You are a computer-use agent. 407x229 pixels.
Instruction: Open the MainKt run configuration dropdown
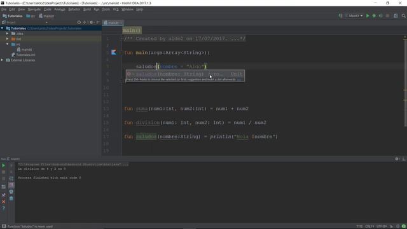click(x=354, y=16)
